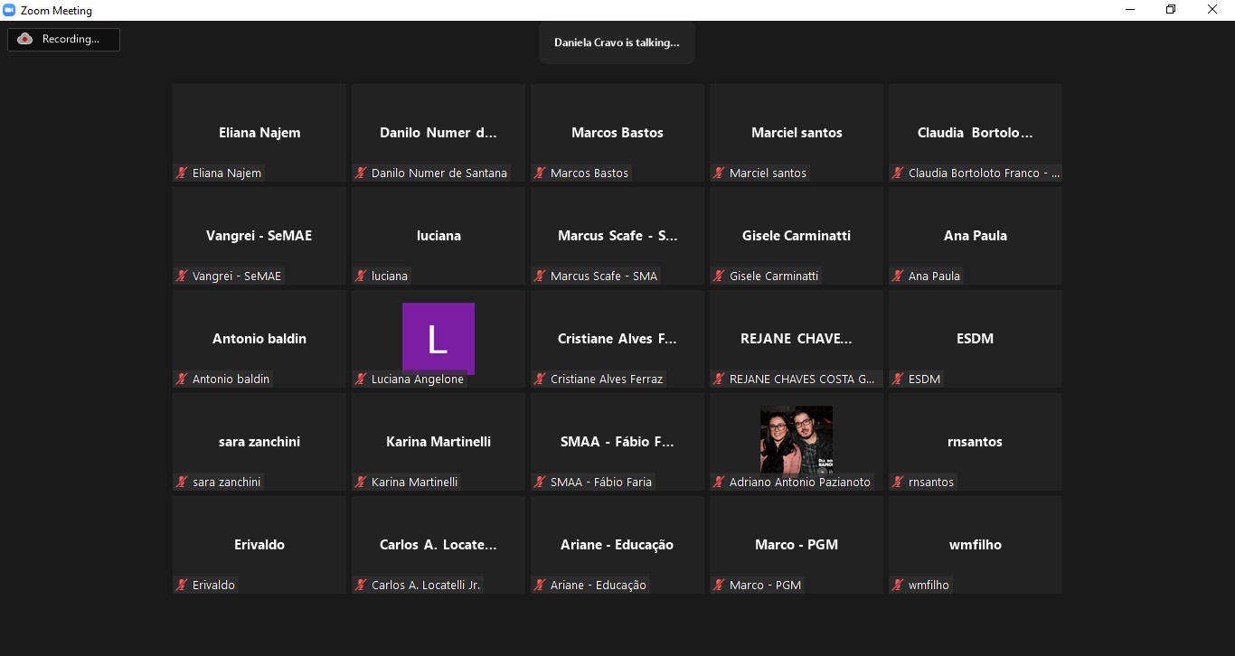This screenshot has width=1235, height=656.
Task: Click muted mic icon beside Eliana Najem
Action: [x=182, y=173]
